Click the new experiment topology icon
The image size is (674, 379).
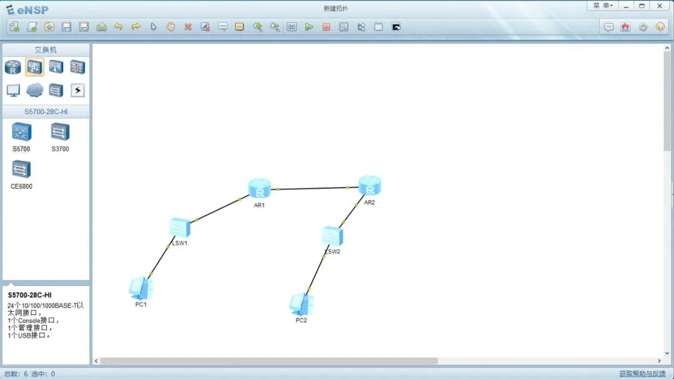pos(32,27)
